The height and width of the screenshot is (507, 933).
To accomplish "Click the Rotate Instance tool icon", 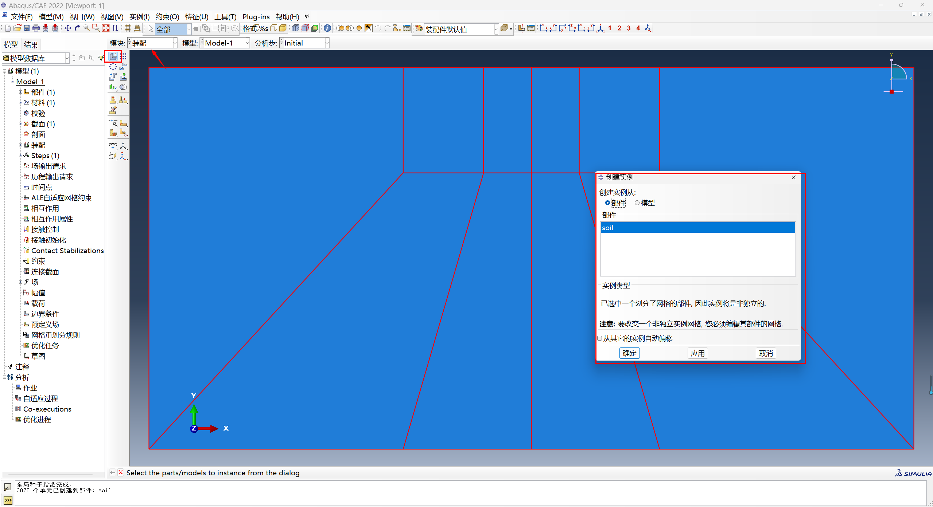I will click(113, 77).
